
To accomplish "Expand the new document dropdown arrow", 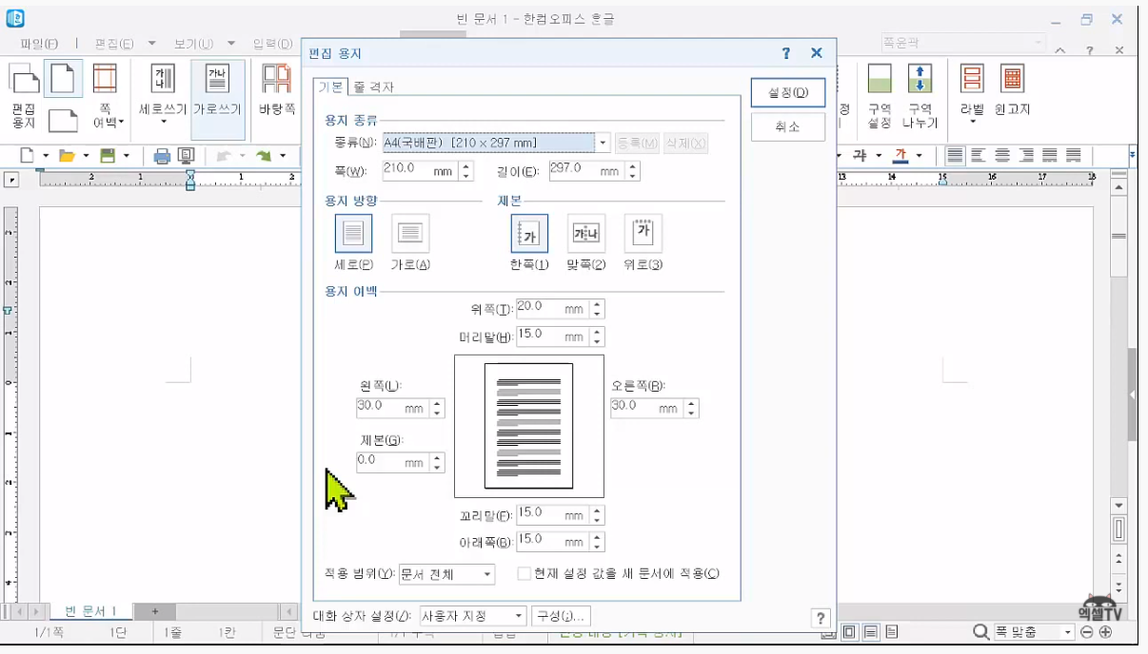I will tap(46, 156).
